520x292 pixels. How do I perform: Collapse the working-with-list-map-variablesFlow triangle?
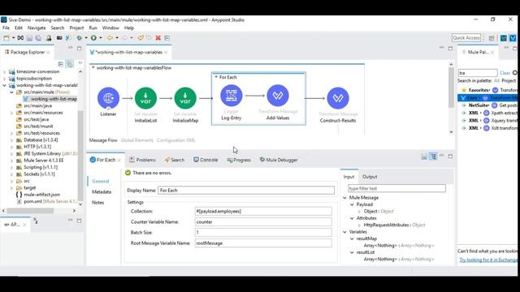(x=93, y=67)
